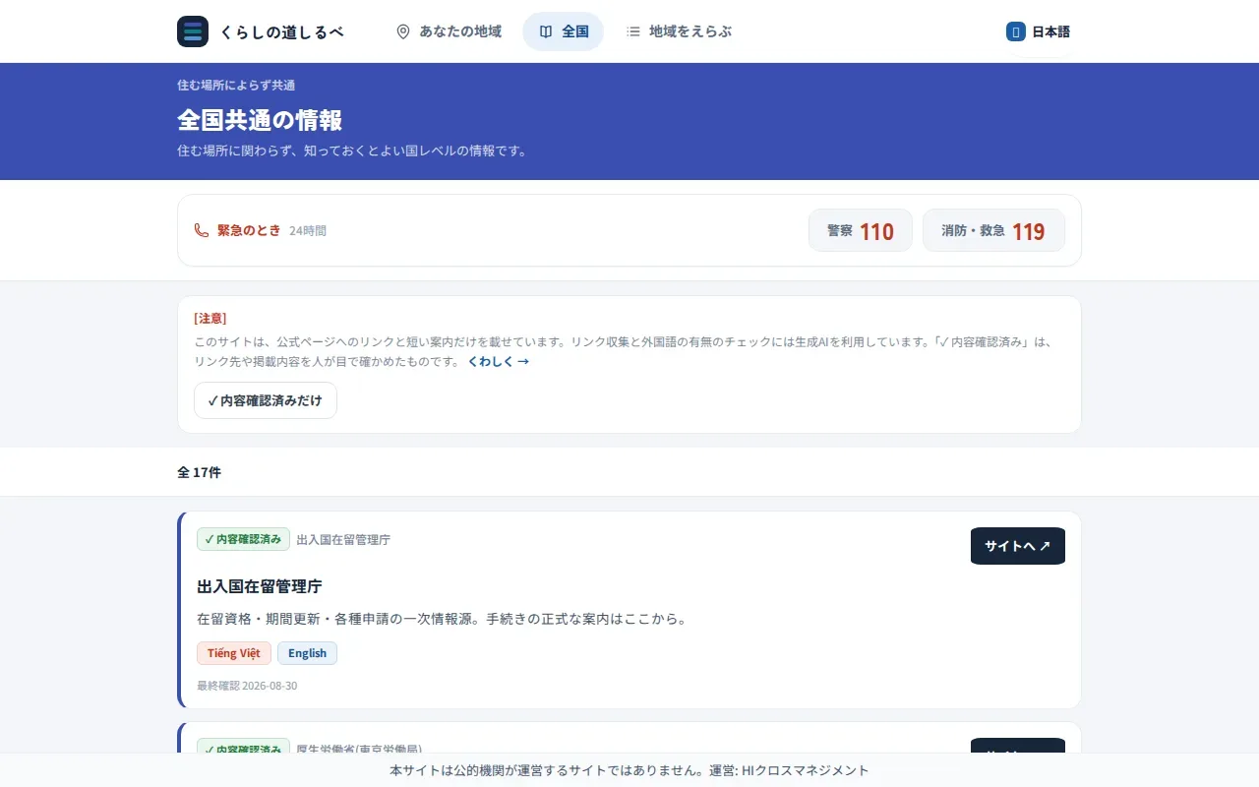Select the English language tag
Image resolution: width=1259 pixels, height=787 pixels.
[x=307, y=653]
